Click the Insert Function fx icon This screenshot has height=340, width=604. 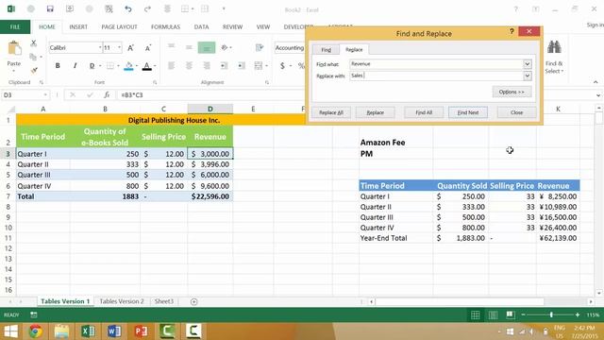coord(107,94)
